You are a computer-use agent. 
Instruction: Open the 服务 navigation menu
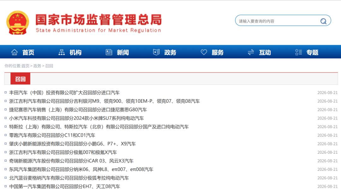(218, 52)
